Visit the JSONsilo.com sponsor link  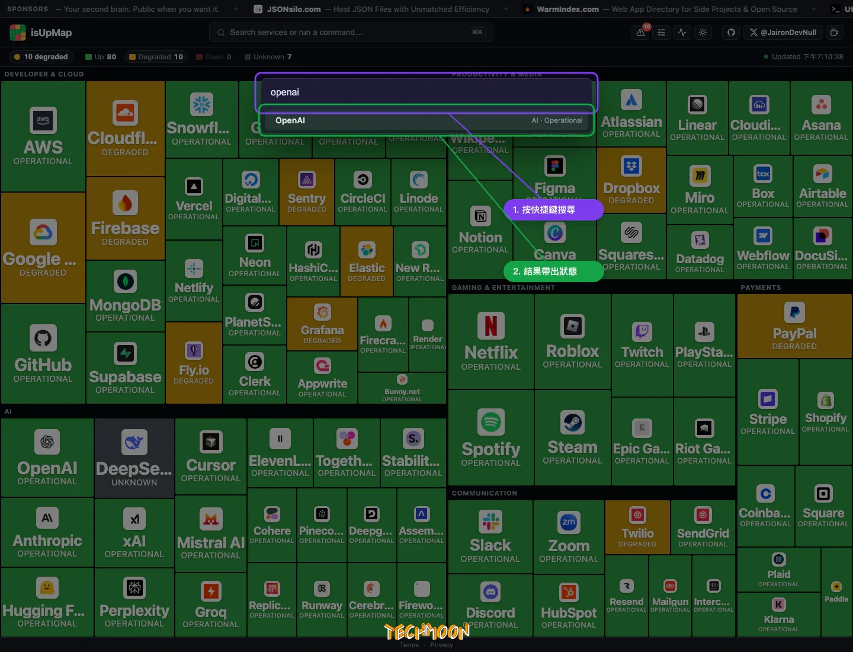pyautogui.click(x=371, y=9)
